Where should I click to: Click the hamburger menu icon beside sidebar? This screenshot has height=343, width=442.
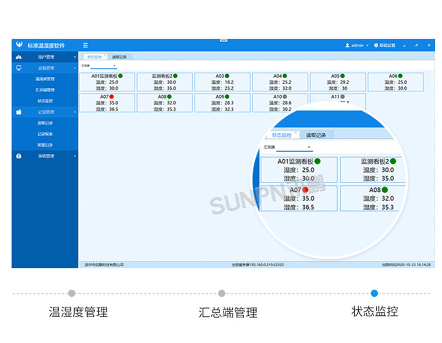(86, 45)
